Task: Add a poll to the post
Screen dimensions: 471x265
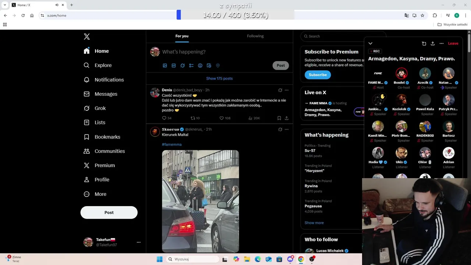Action: coord(191,66)
